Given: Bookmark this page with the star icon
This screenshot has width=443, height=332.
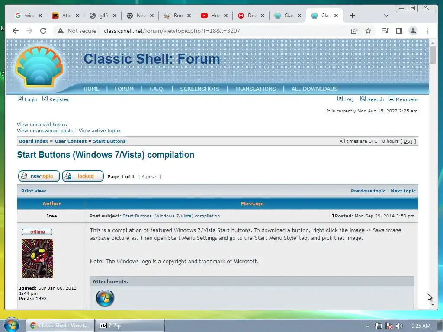Looking at the screenshot, I should [x=368, y=31].
